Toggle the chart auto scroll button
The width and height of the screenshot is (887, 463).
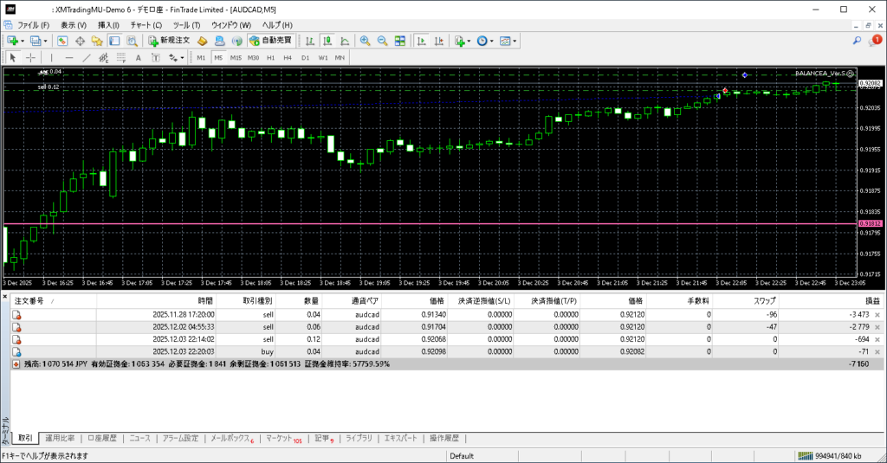click(420, 41)
